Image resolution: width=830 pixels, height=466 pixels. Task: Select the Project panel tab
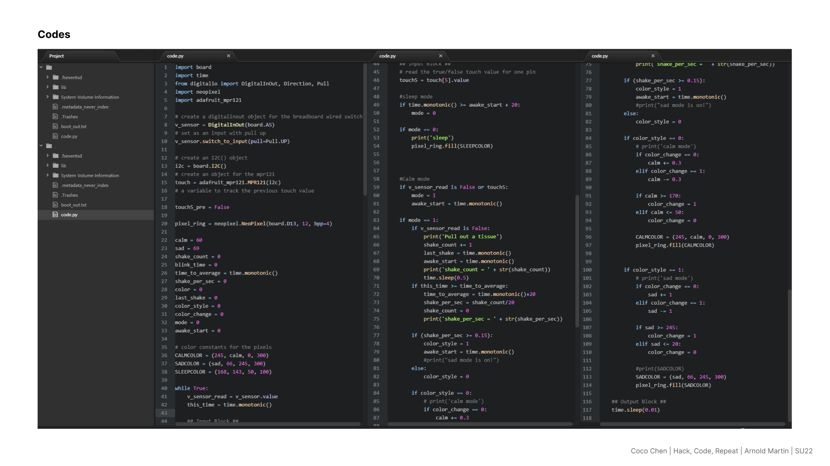57,56
